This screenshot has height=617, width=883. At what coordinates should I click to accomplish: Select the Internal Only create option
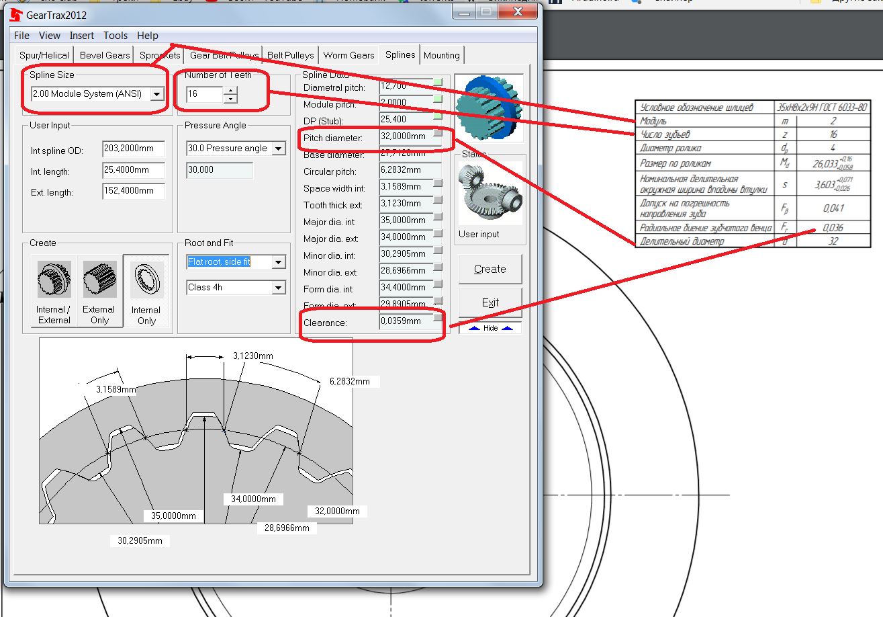pos(146,291)
